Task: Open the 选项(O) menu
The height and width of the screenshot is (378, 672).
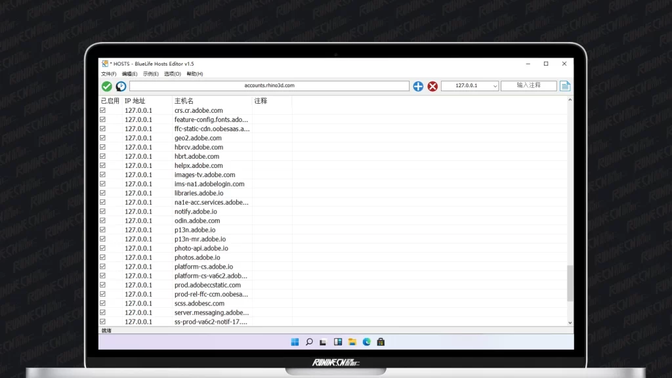Action: (173, 73)
